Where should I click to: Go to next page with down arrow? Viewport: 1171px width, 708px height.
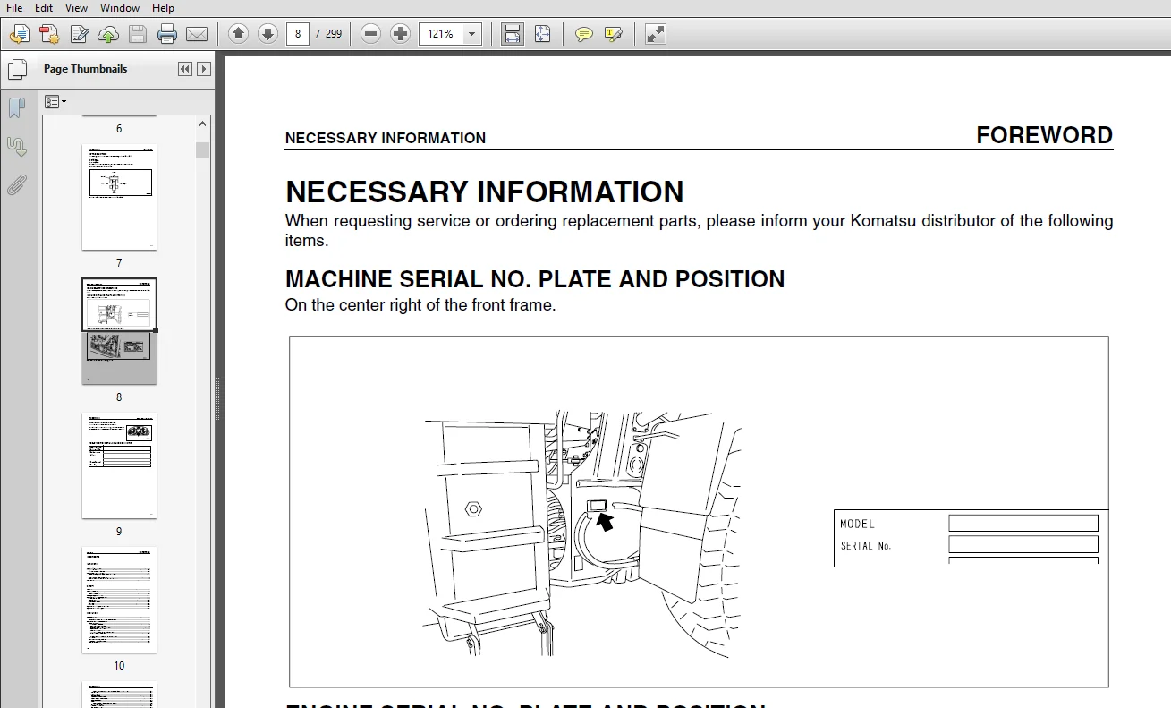click(x=267, y=34)
